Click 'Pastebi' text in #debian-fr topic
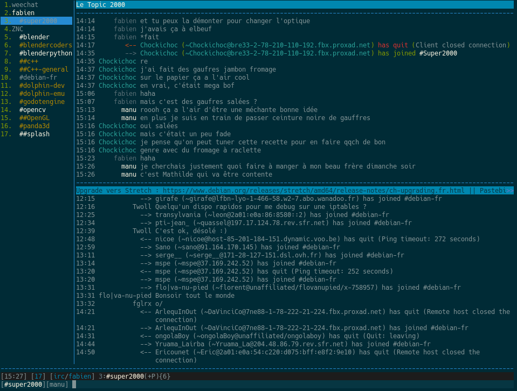Screen dimensions: 517x391 (493, 191)
